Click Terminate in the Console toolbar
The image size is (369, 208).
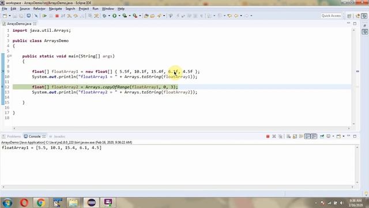click(x=268, y=136)
